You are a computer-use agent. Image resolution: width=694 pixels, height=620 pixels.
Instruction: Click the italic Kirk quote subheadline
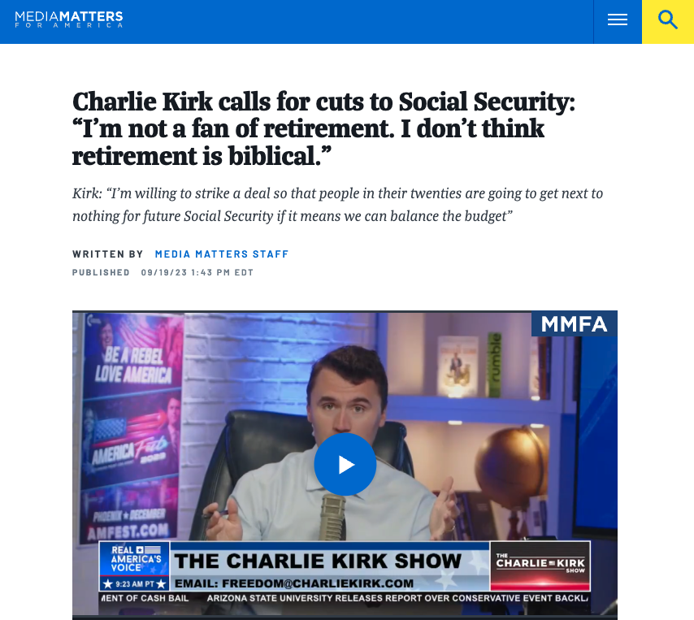coord(338,205)
